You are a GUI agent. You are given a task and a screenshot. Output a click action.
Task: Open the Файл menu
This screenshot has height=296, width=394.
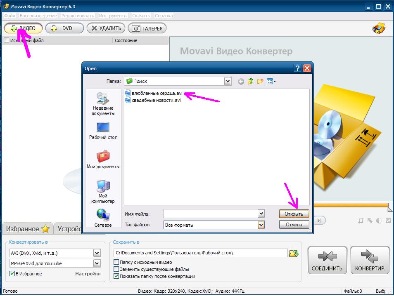pyautogui.click(x=9, y=16)
